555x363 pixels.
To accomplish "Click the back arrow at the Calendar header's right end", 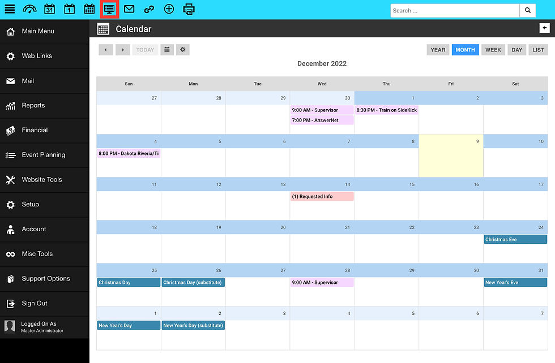I will tap(544, 28).
